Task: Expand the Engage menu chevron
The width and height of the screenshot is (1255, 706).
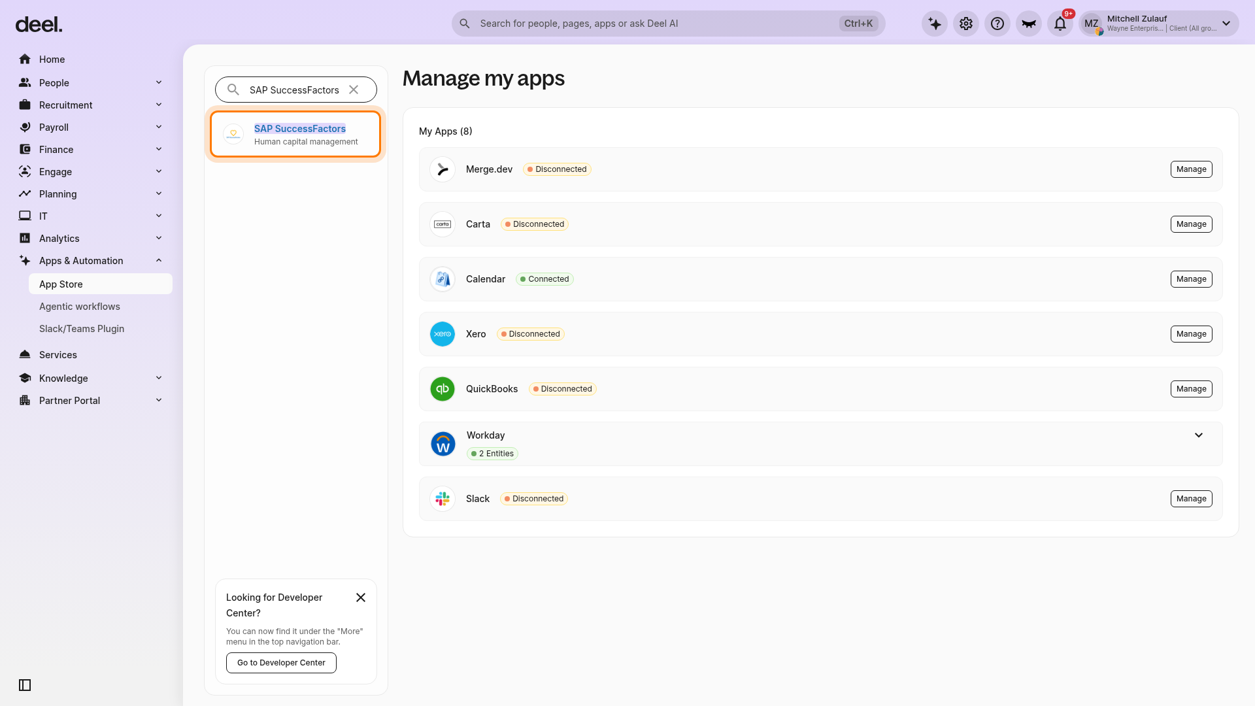Action: click(159, 171)
